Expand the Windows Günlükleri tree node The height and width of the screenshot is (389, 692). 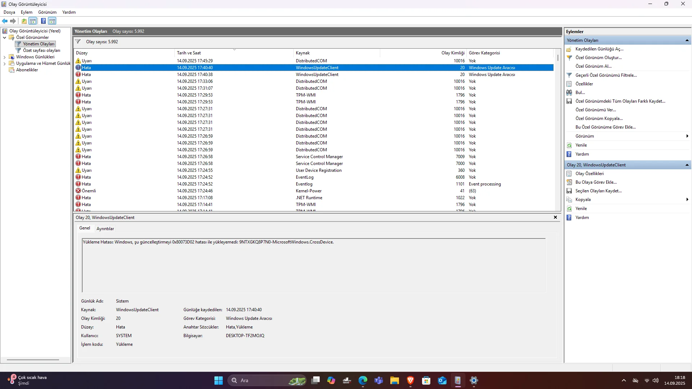click(x=4, y=57)
